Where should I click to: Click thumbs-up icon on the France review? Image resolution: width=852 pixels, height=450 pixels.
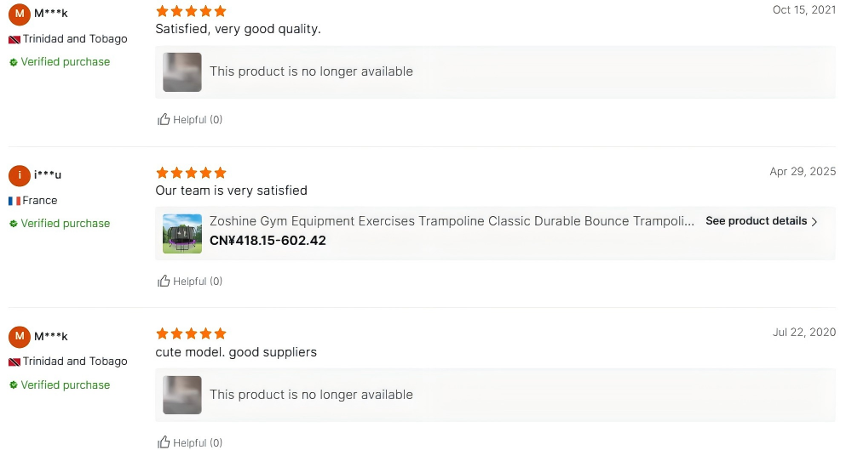click(164, 282)
